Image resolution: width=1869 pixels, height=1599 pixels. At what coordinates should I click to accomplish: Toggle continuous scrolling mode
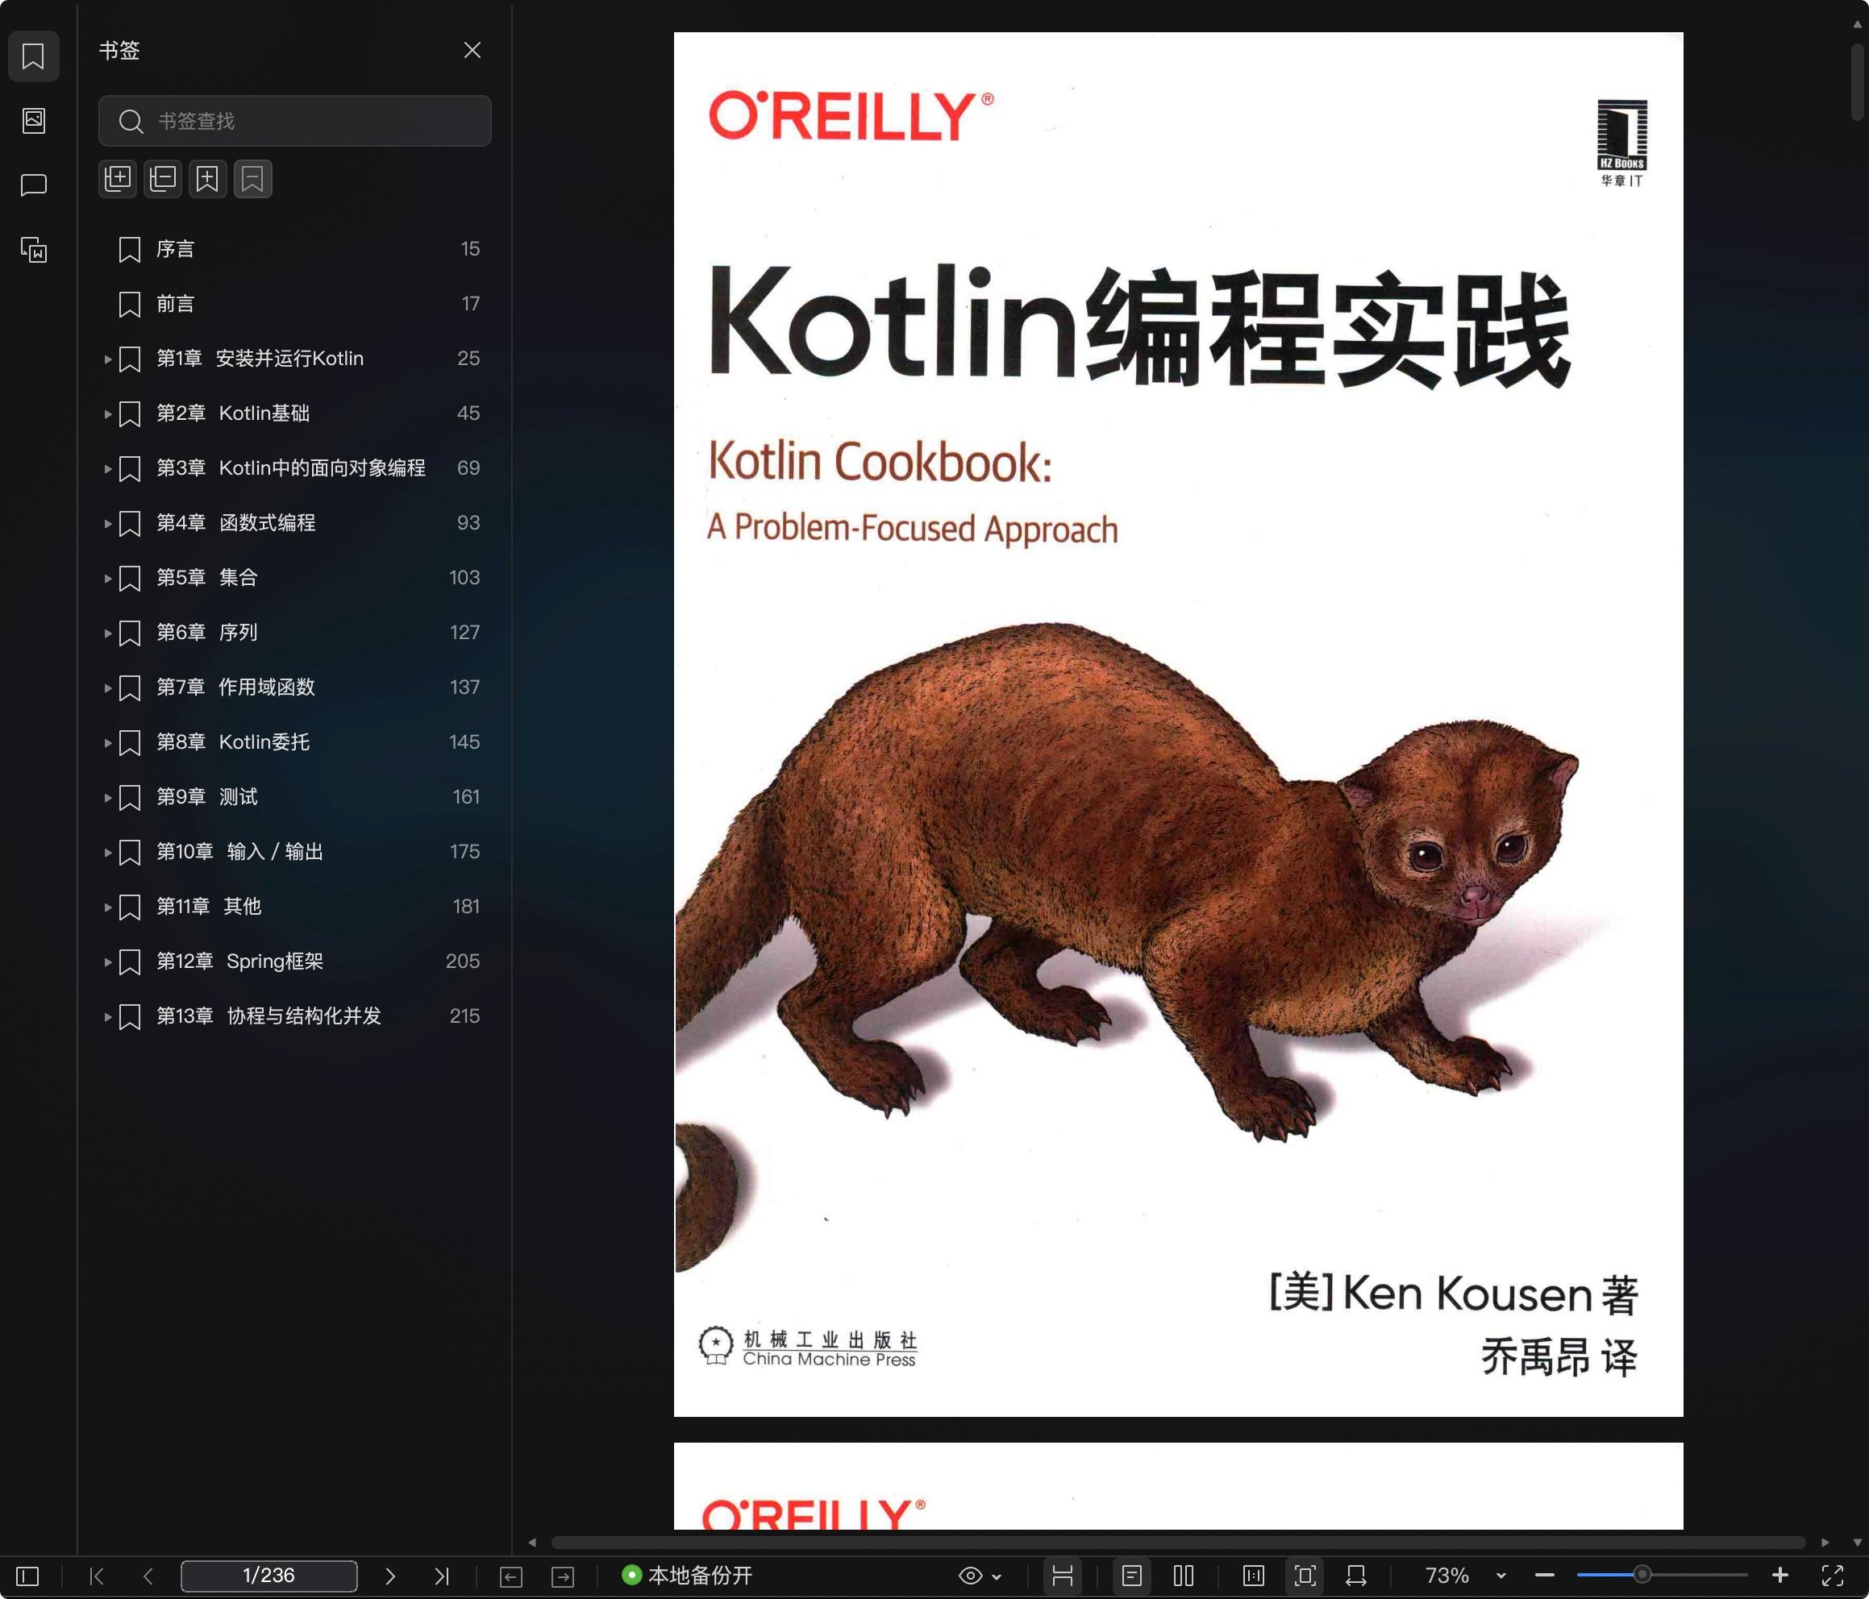(x=1063, y=1576)
